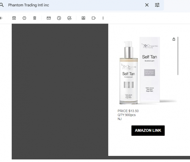Viewport: 190px width, 162px height.
Task: Click the QTY:900pcs text
Action: [127, 115]
